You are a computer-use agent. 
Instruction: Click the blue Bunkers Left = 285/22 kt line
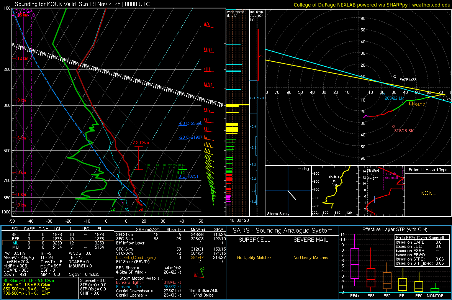coord(149,287)
